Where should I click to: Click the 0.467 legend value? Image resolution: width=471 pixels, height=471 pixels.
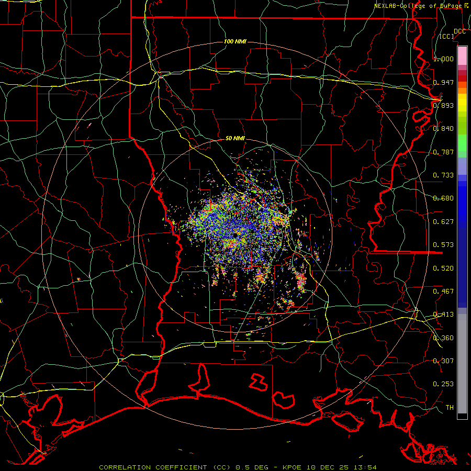tap(443, 291)
